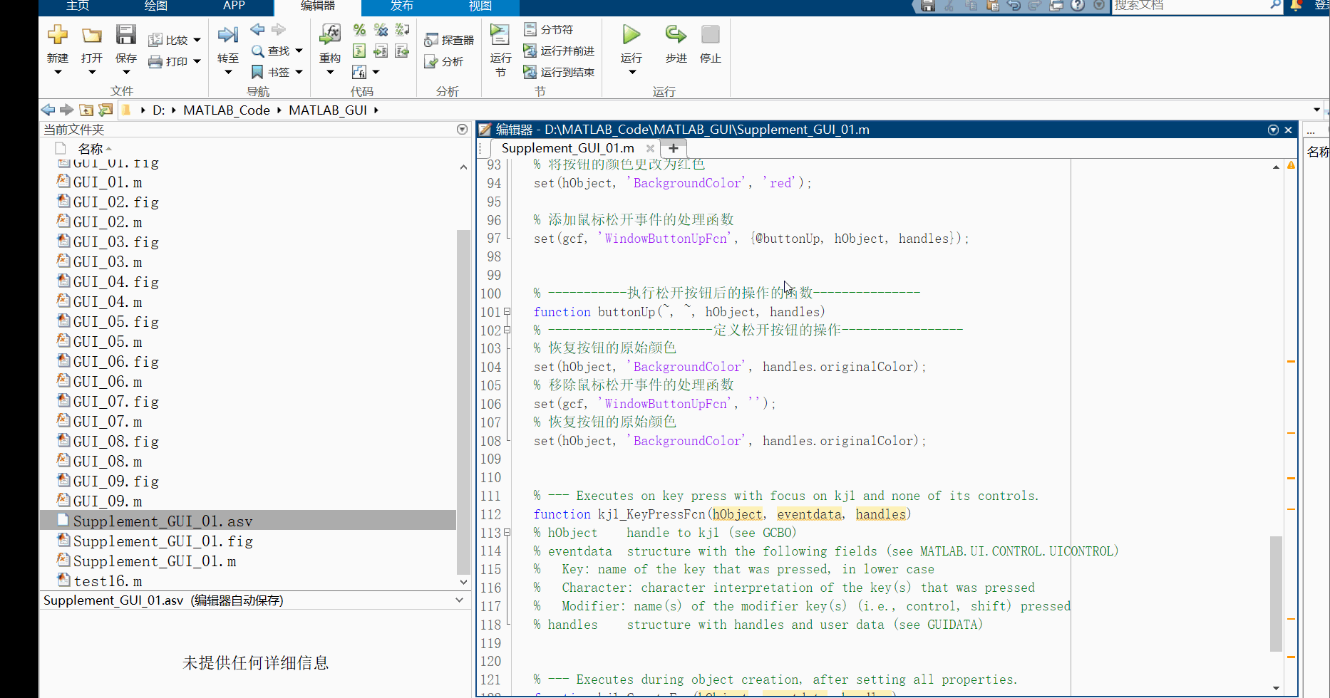Open the current folder actions dropdown
Screen dimensions: 1330x698
point(462,129)
